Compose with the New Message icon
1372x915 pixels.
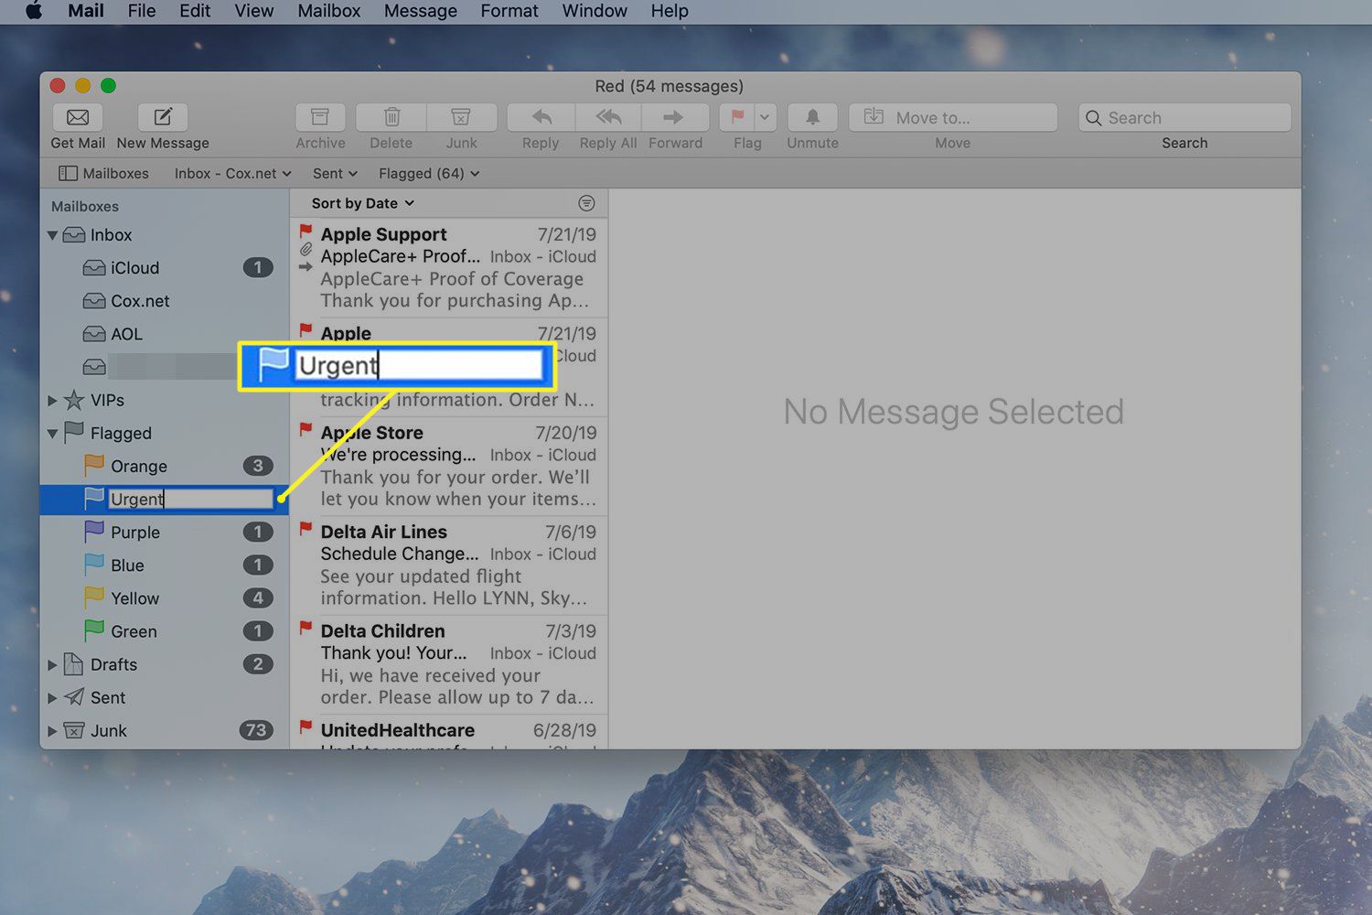click(163, 117)
